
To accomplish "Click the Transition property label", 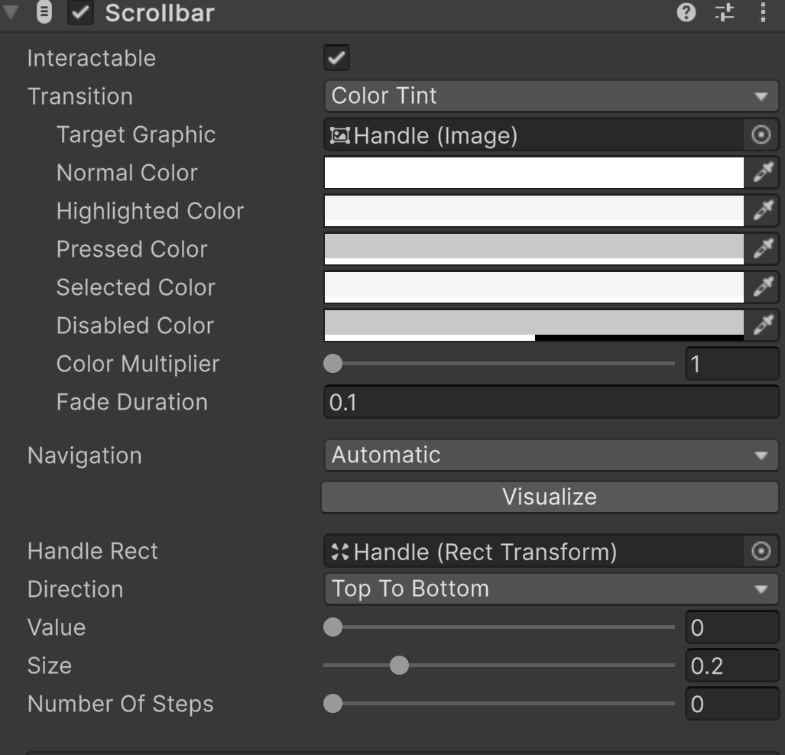I will pos(80,96).
